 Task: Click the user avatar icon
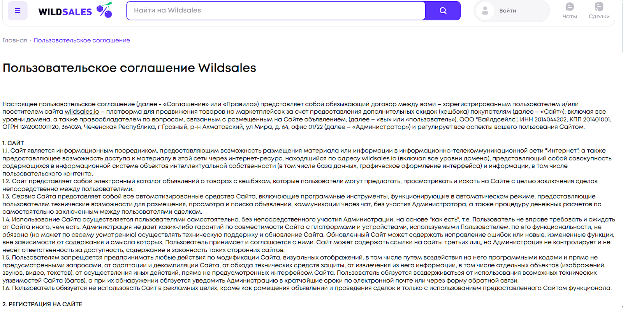(x=485, y=11)
